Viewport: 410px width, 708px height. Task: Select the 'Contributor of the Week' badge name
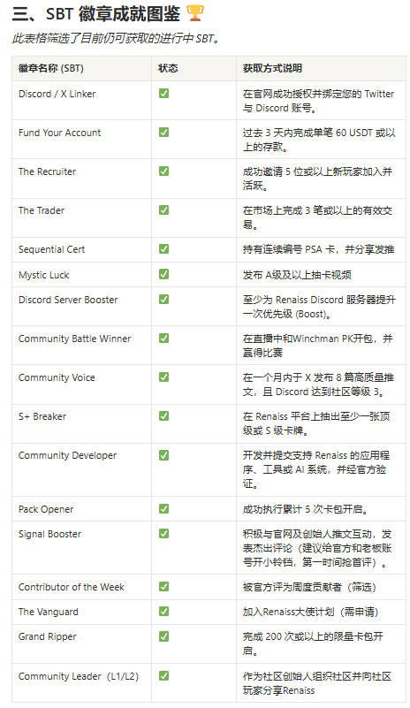71,587
